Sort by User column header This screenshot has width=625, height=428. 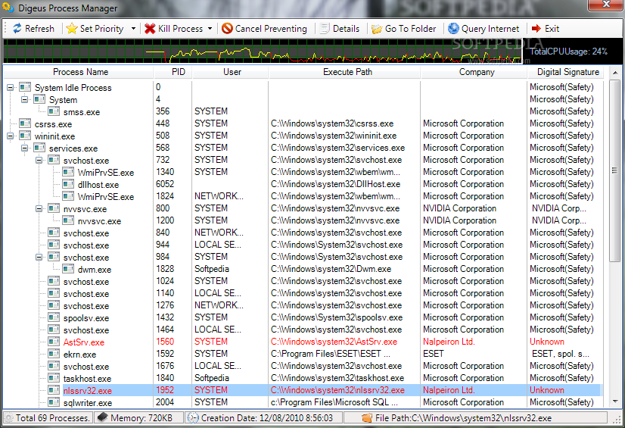click(x=230, y=72)
